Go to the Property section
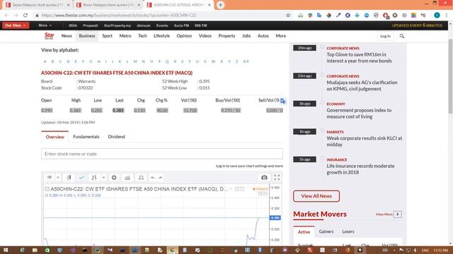Screen dimensions: 453x254 [x=226, y=36]
